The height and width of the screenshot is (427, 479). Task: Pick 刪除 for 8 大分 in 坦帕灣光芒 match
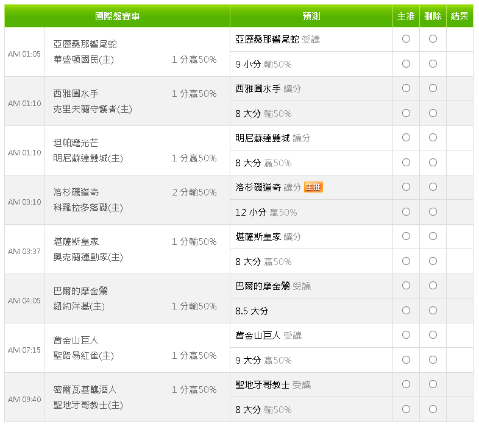pos(433,163)
